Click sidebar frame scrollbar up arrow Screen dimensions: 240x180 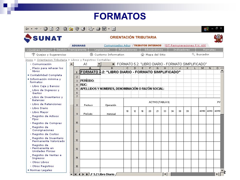pos(71,64)
